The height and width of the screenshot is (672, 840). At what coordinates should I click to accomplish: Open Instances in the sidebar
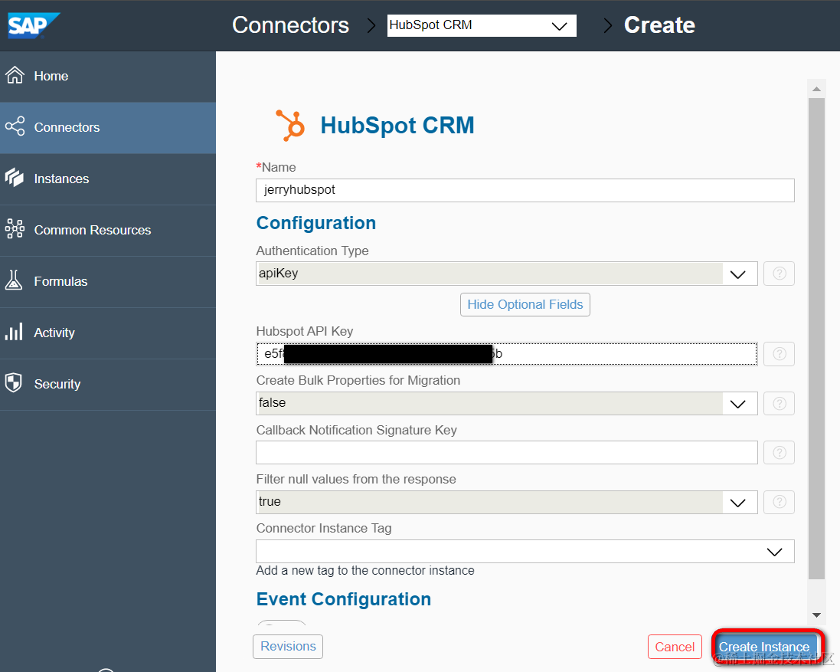click(x=108, y=179)
